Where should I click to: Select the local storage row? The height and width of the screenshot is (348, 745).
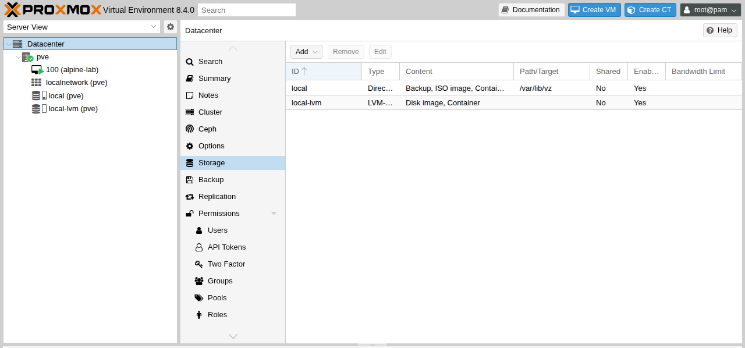pyautogui.click(x=514, y=88)
